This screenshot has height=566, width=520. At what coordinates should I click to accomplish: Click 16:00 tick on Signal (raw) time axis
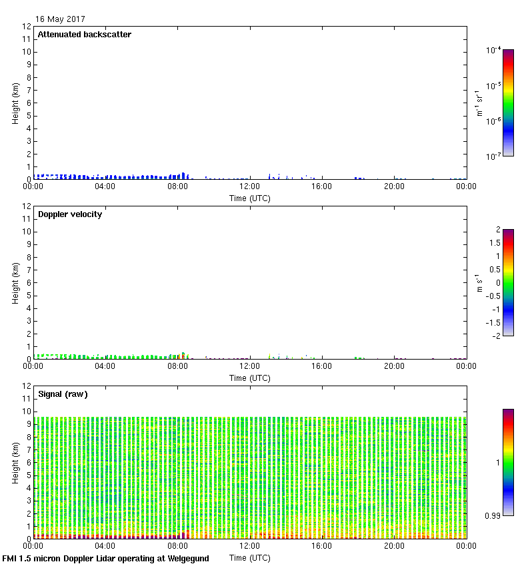click(x=322, y=546)
